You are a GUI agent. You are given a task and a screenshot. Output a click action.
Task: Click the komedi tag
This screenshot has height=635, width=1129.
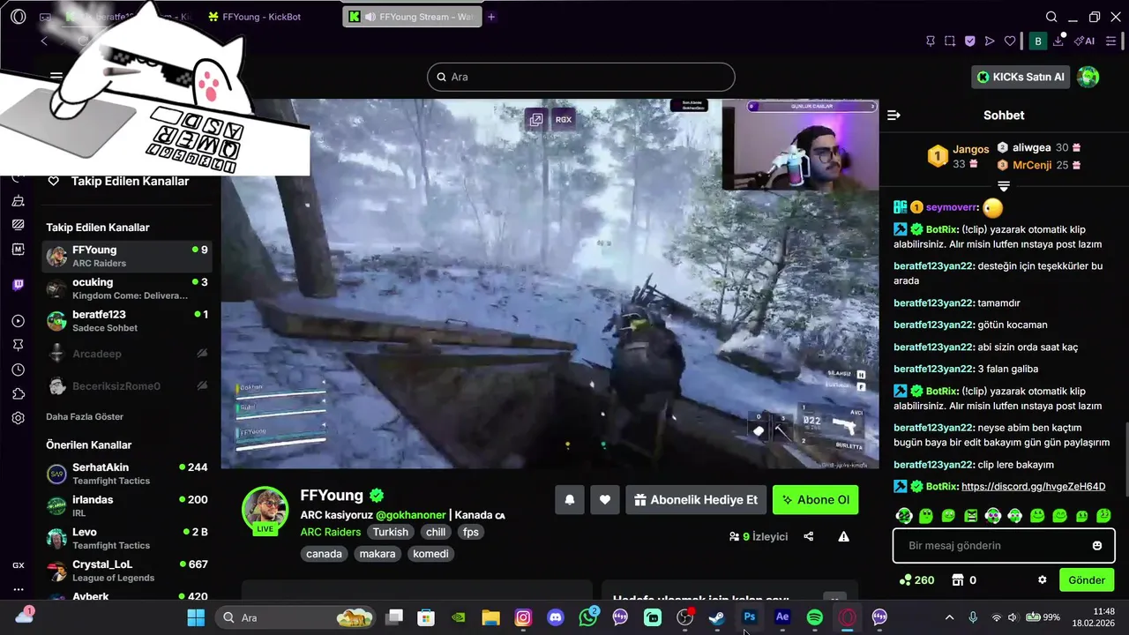[x=431, y=554]
